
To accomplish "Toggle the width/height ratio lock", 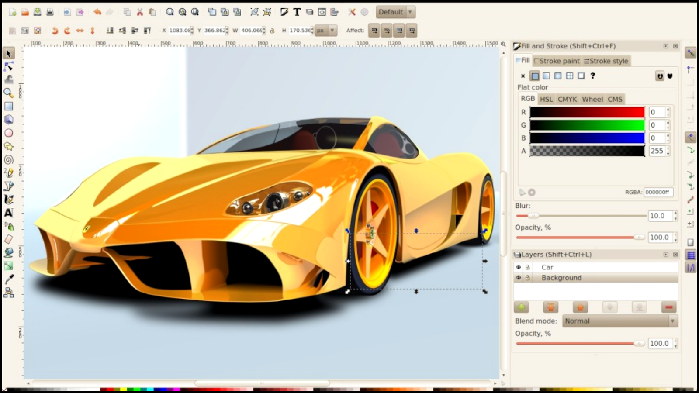I will click(x=272, y=31).
